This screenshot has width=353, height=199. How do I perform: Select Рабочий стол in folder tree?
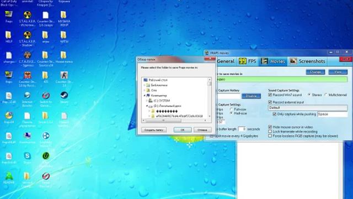click(x=158, y=80)
